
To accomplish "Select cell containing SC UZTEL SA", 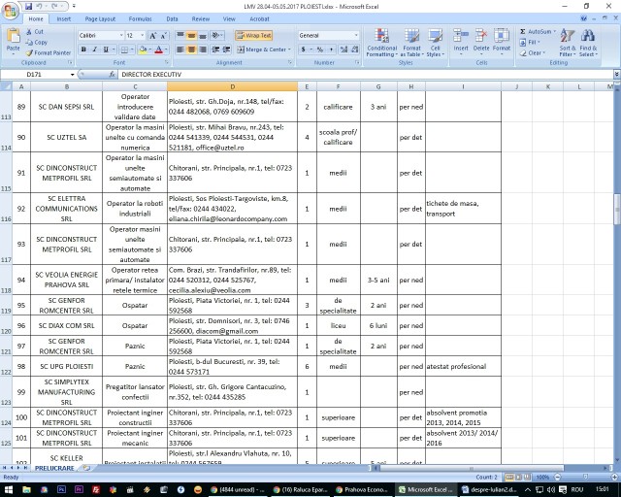I will (x=67, y=137).
